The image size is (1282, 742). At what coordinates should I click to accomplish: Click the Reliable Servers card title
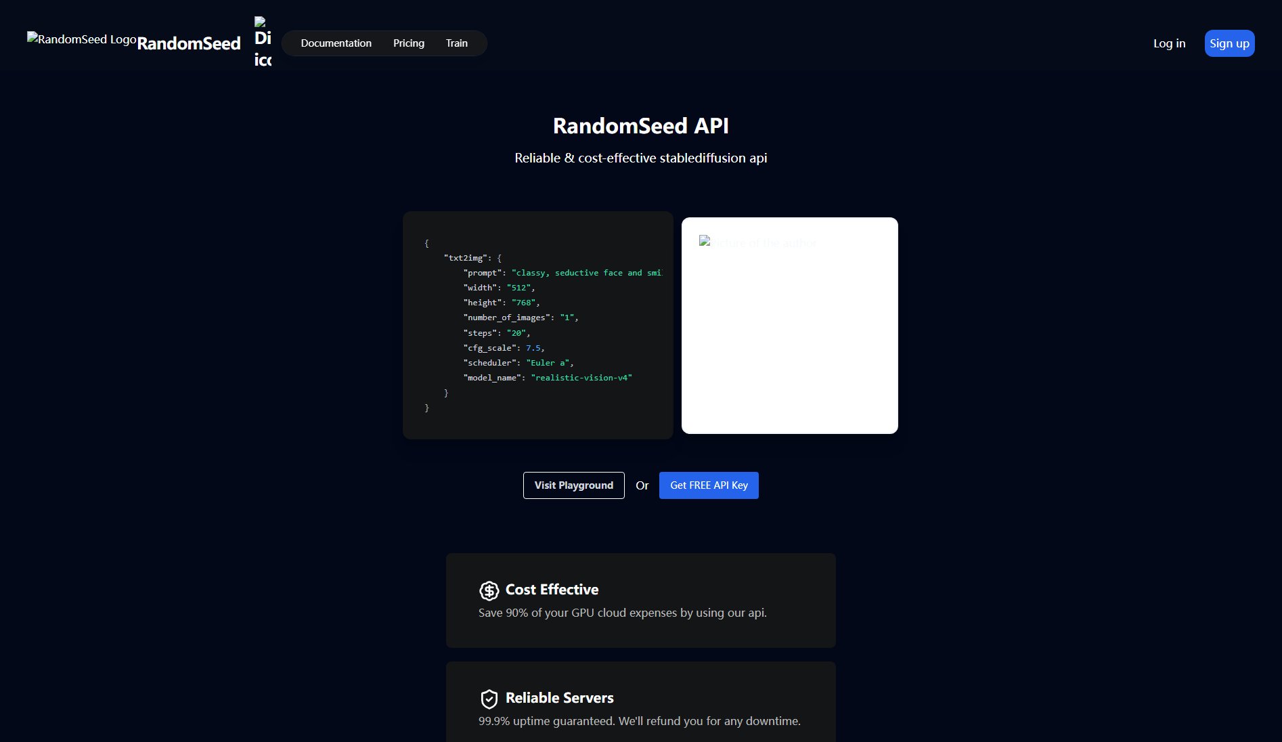coord(560,698)
